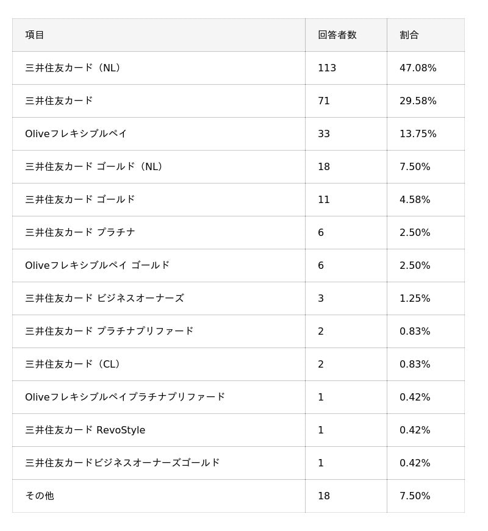Select the 13.75% percentage cell
Screen dimensions: 488x531
click(x=418, y=134)
